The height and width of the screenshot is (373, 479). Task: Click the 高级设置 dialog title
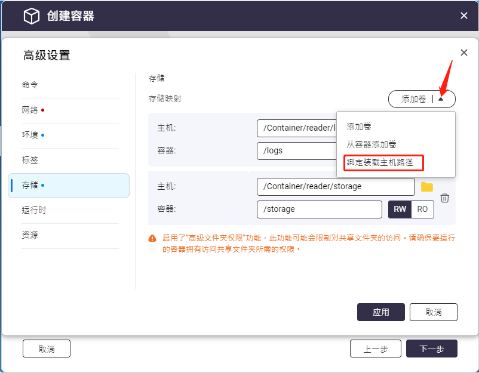pyautogui.click(x=47, y=56)
